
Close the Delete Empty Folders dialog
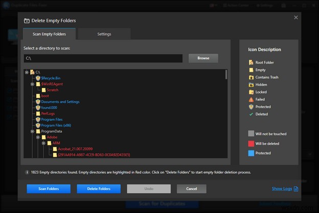coord(296,17)
